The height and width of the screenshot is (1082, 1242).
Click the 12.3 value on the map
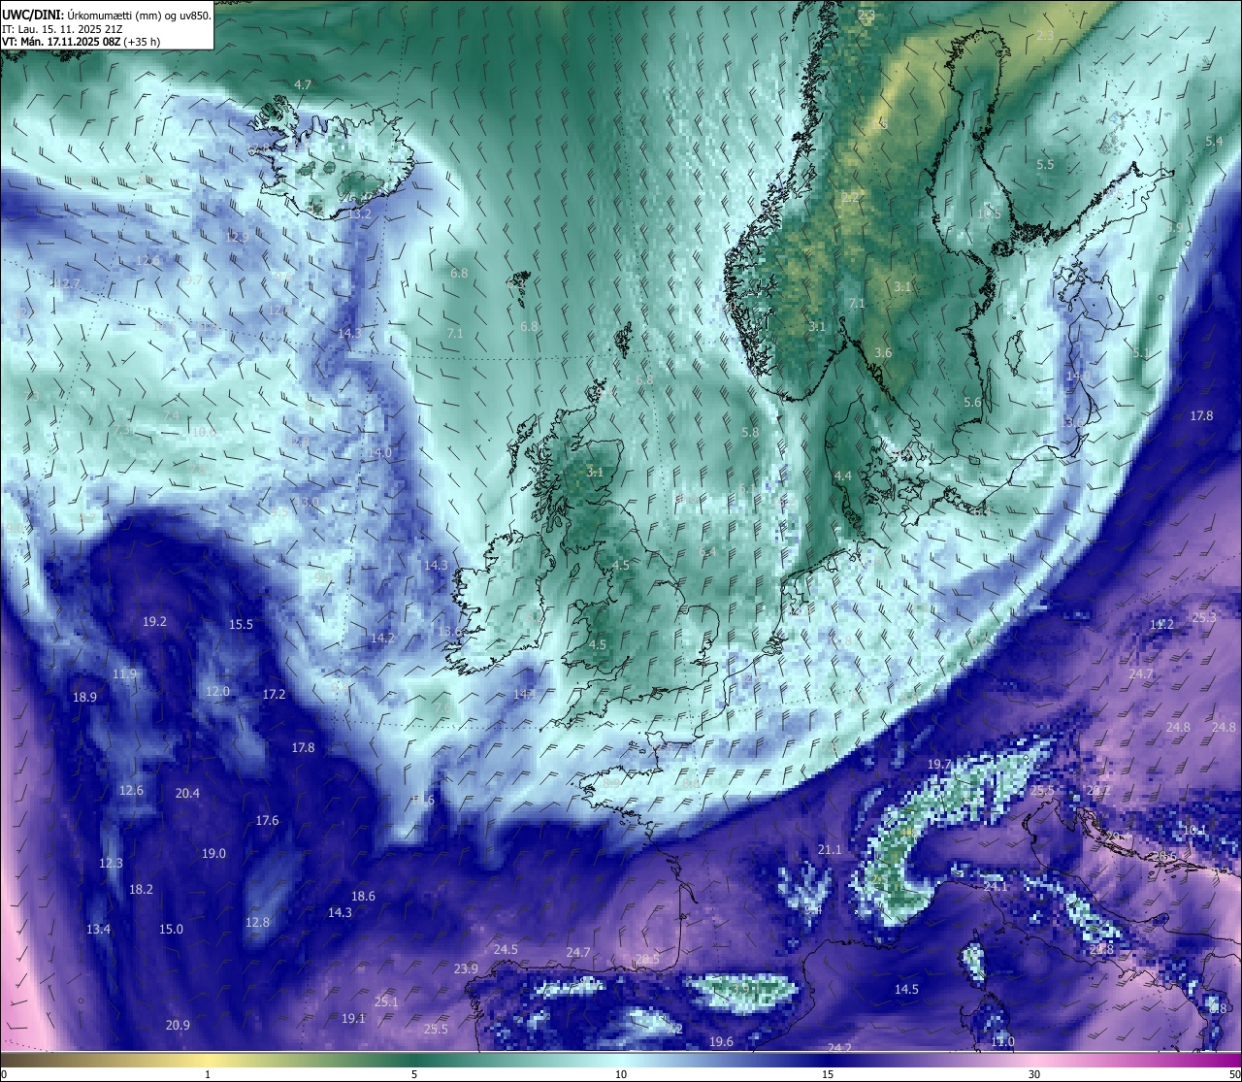pos(111,864)
